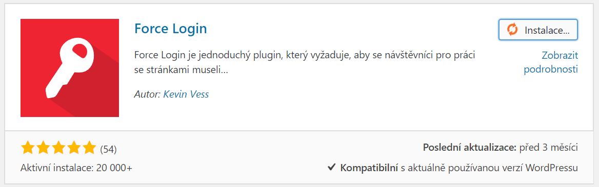This screenshot has width=599, height=187.
Task: Click the red Force Login plugin thumbnail
Action: 70,68
